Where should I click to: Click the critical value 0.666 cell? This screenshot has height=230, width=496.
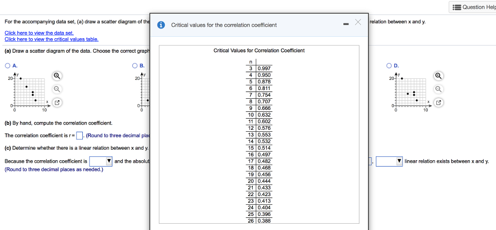coord(264,108)
